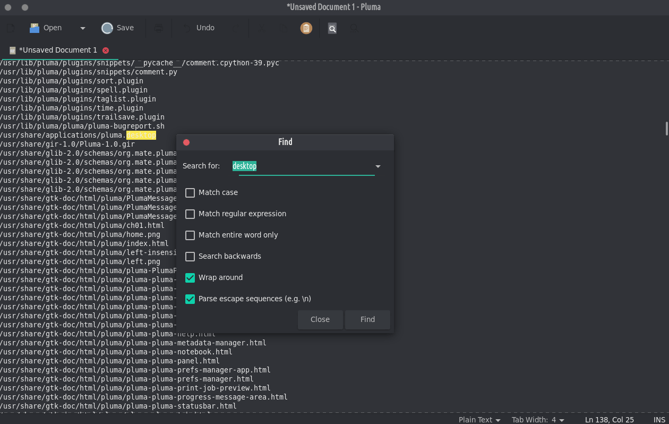Click the Open file folder icon

(x=35, y=28)
